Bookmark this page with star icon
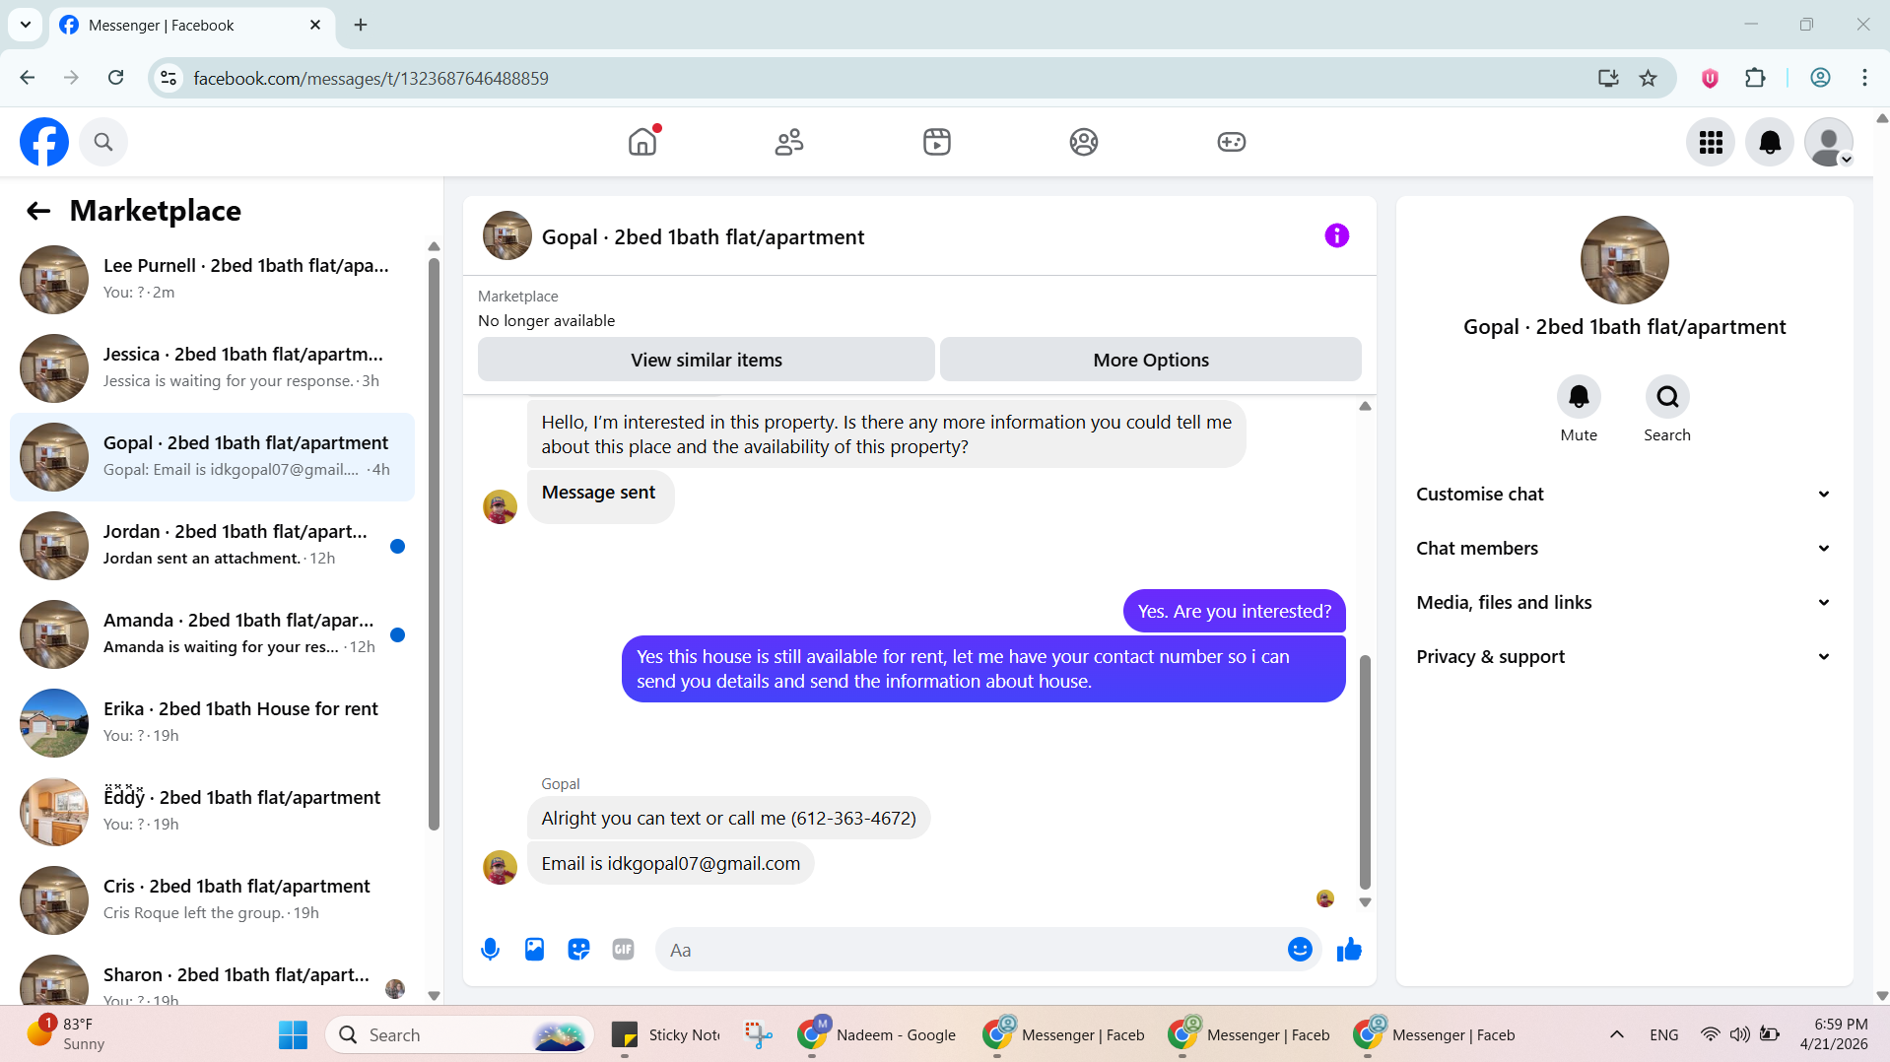 pos(1648,78)
